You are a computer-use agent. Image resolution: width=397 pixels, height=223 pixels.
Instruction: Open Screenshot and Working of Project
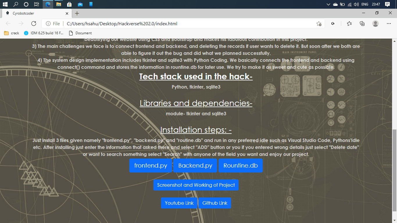[x=196, y=185]
